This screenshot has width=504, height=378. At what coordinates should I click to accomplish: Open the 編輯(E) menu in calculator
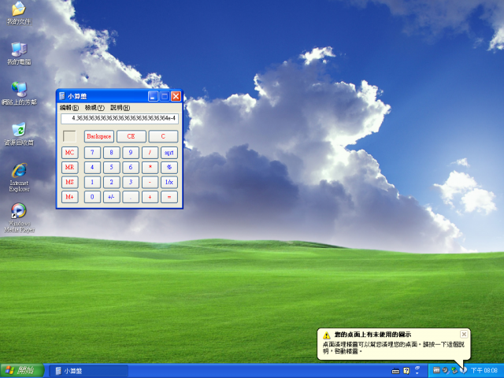click(69, 108)
